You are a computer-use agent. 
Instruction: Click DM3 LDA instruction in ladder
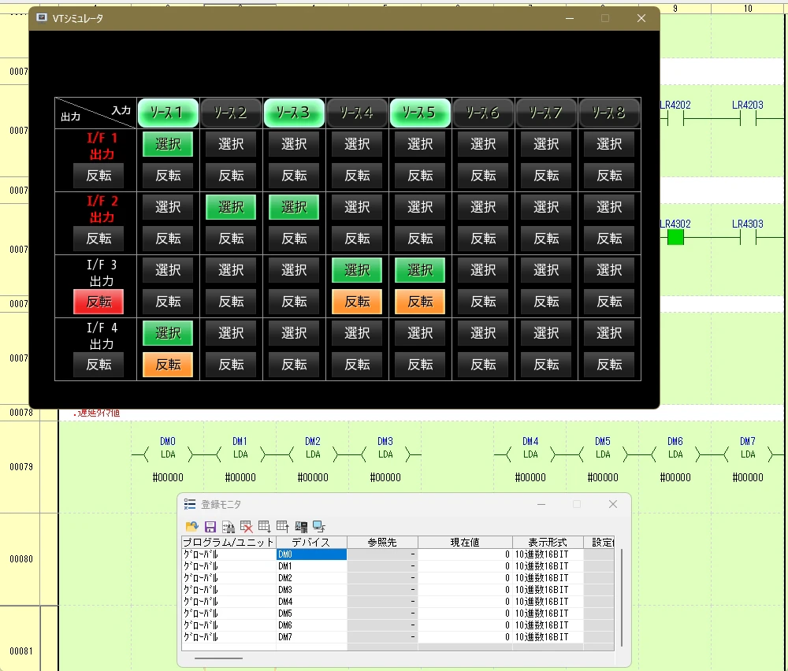pyautogui.click(x=385, y=454)
